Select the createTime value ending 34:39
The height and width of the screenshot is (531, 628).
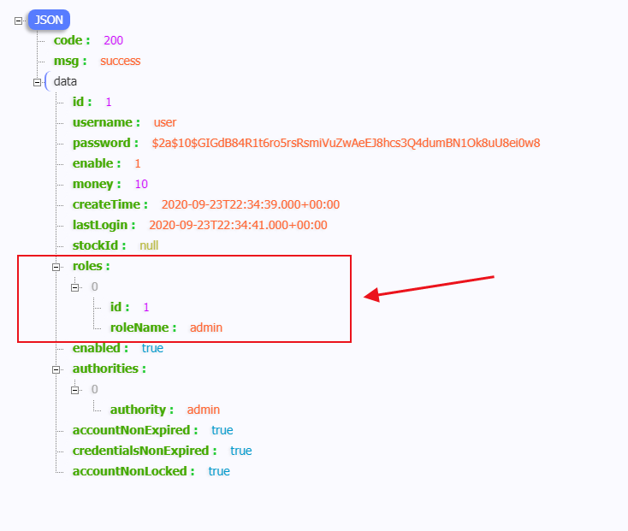coord(251,204)
